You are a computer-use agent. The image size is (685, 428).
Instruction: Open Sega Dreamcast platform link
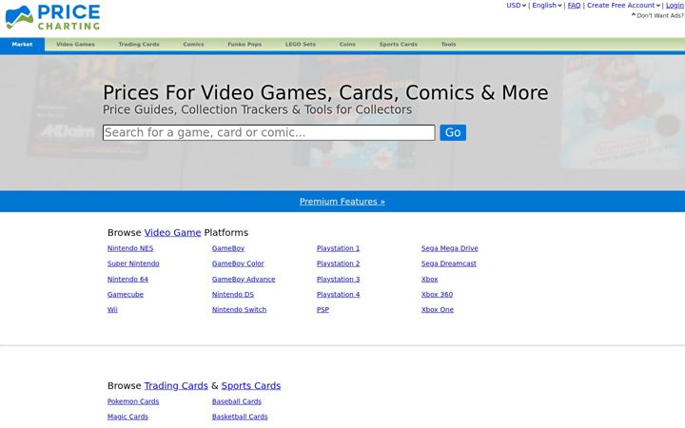449,263
